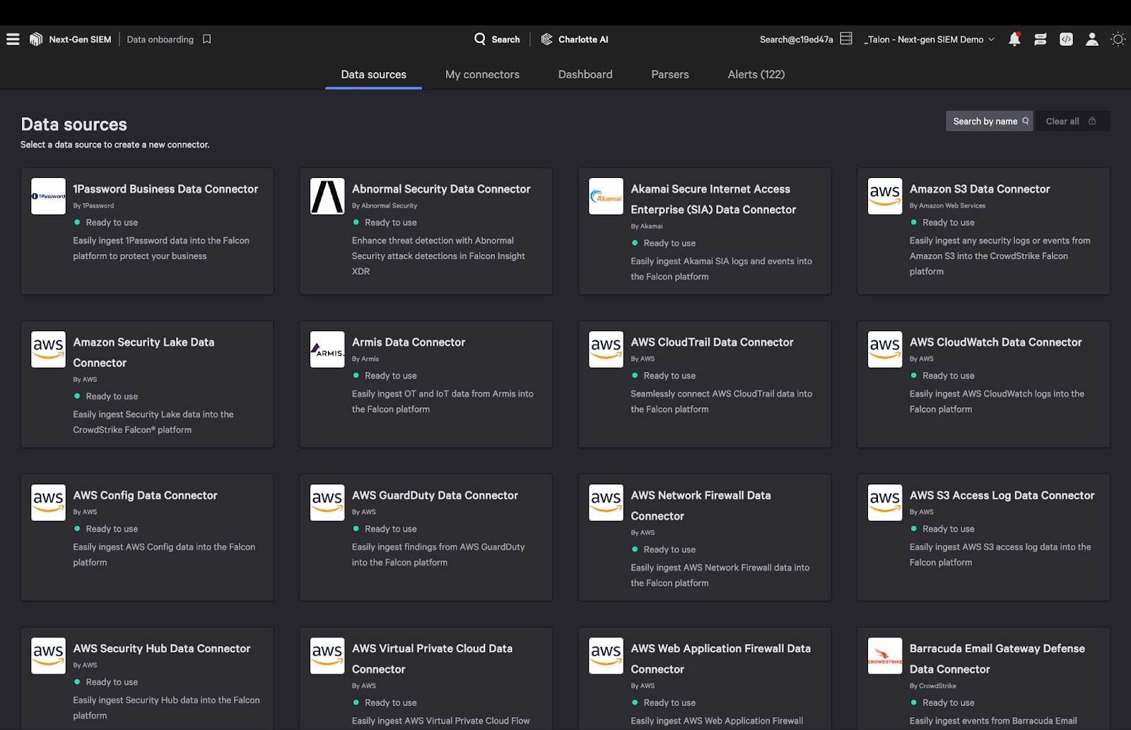The image size is (1131, 730).
Task: Click 'By Amazon Web Services' vendor text
Action: coord(947,206)
